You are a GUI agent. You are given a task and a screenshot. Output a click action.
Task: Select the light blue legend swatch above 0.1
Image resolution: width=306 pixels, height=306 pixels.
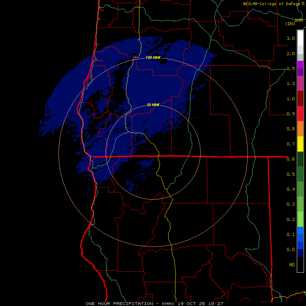coord(300,231)
